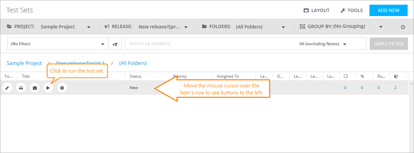
Task: Click the print icon for the test set
Action: click(21, 88)
